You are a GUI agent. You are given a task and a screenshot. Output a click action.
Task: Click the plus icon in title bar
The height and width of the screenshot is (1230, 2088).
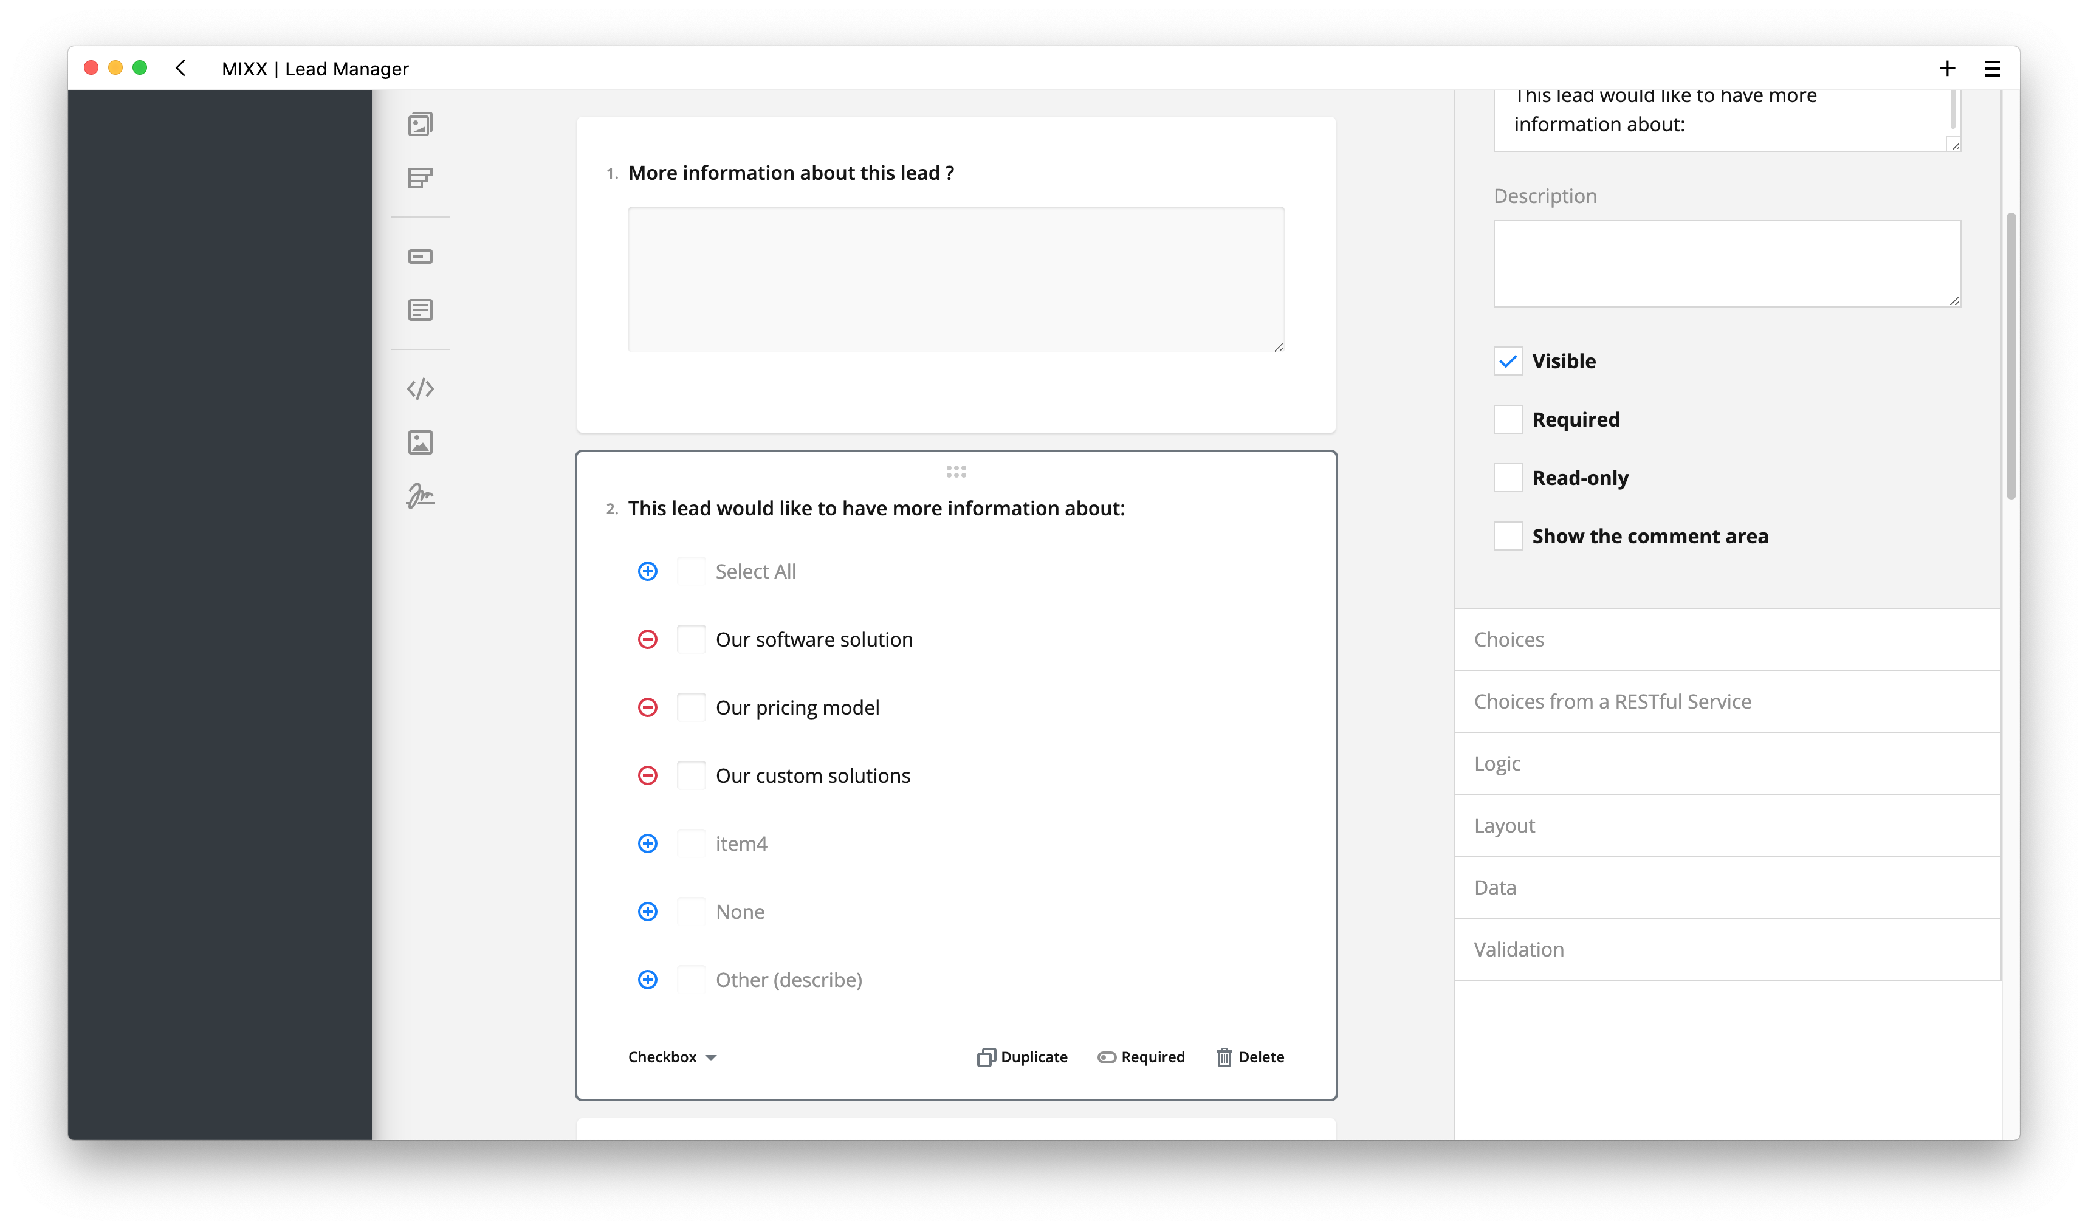click(1947, 68)
